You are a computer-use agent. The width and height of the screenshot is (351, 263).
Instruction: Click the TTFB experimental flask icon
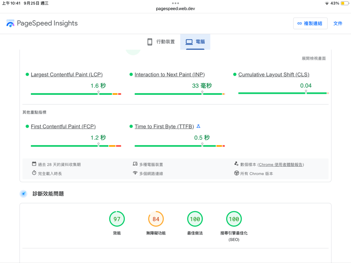click(x=198, y=126)
